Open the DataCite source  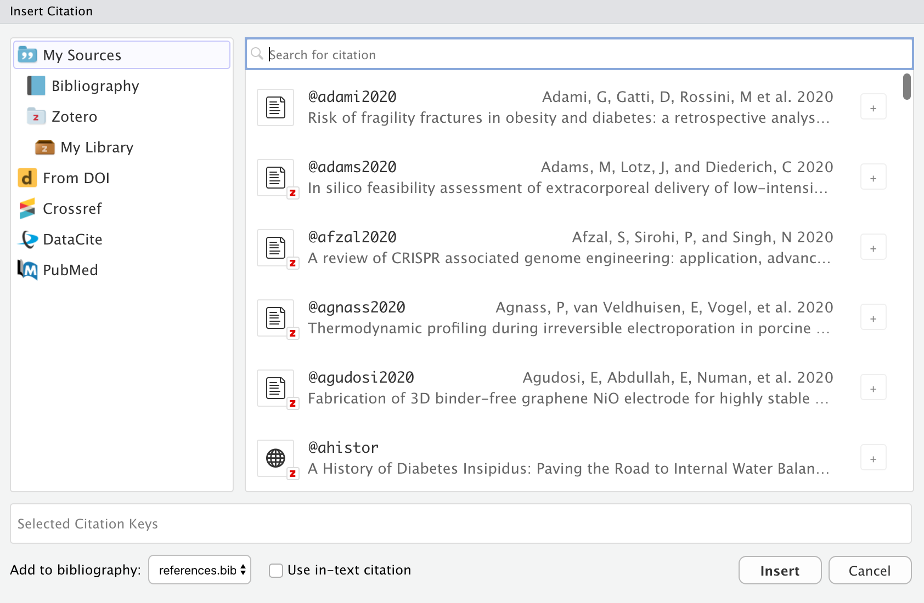pos(72,239)
